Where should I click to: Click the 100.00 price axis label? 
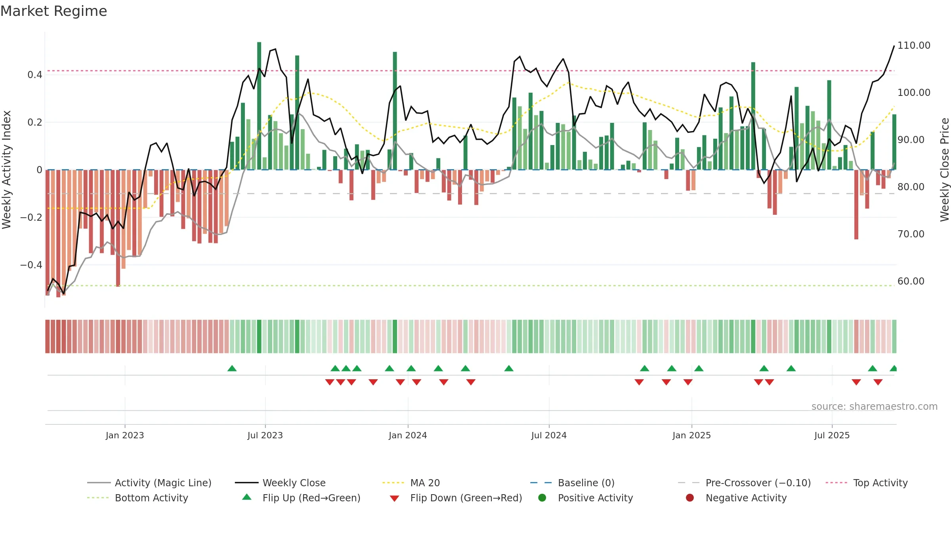tap(914, 92)
